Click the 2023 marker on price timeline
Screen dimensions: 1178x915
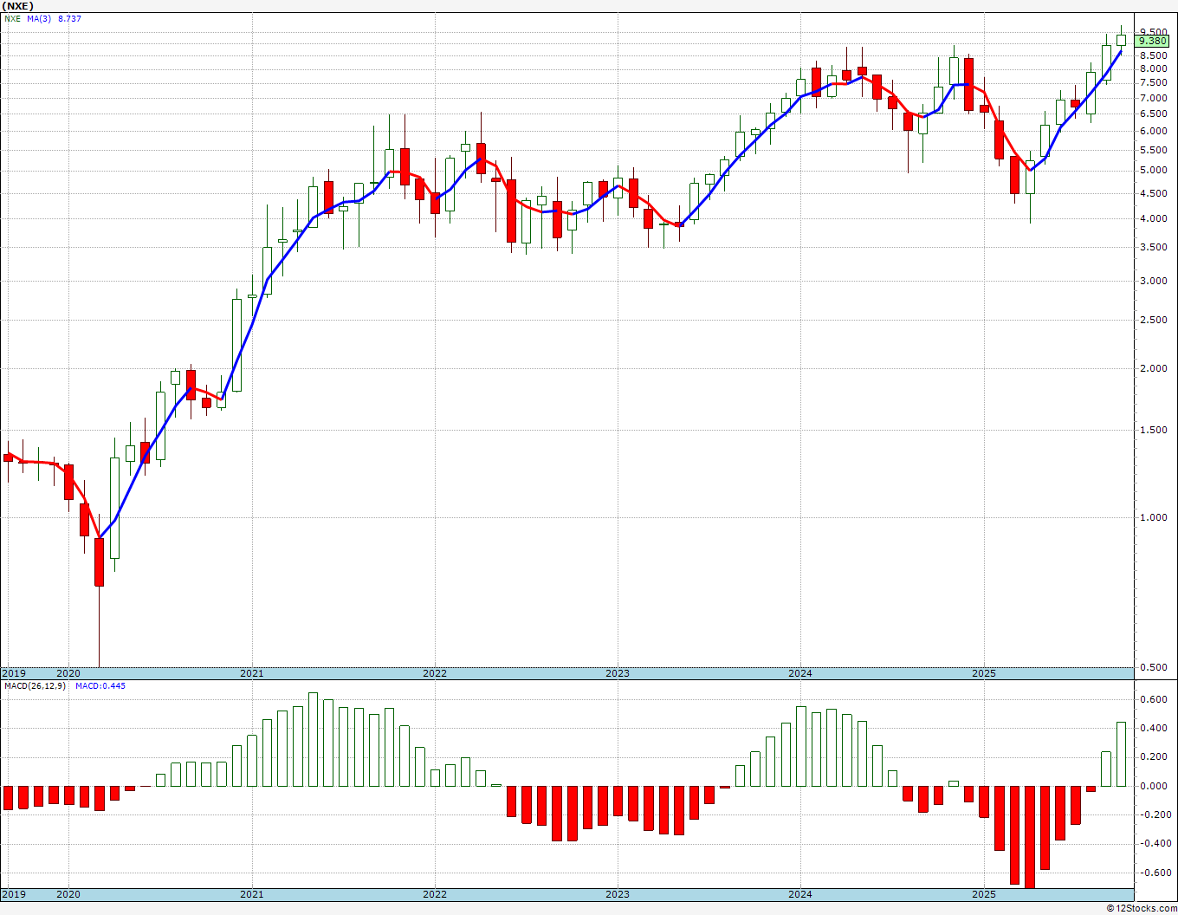pos(617,673)
